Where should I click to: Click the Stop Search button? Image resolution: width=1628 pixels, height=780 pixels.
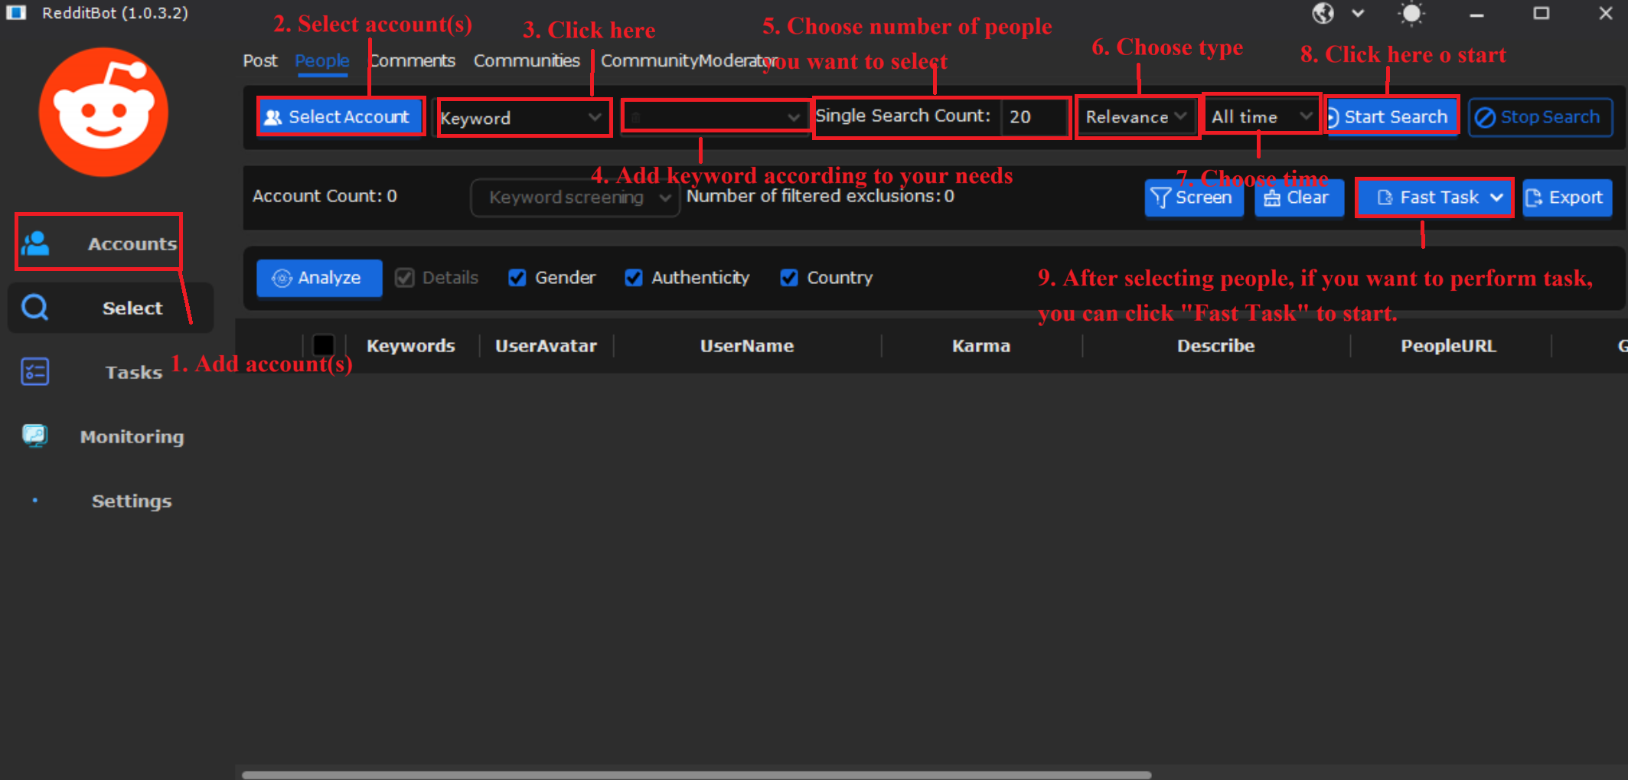1540,117
